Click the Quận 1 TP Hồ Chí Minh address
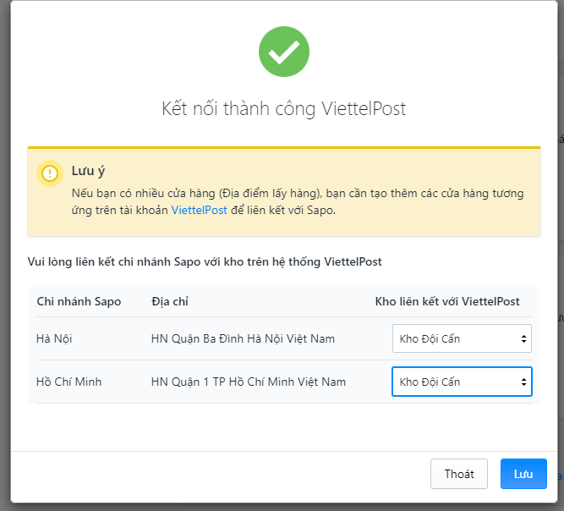Screen dimensions: 564x511 coord(249,382)
